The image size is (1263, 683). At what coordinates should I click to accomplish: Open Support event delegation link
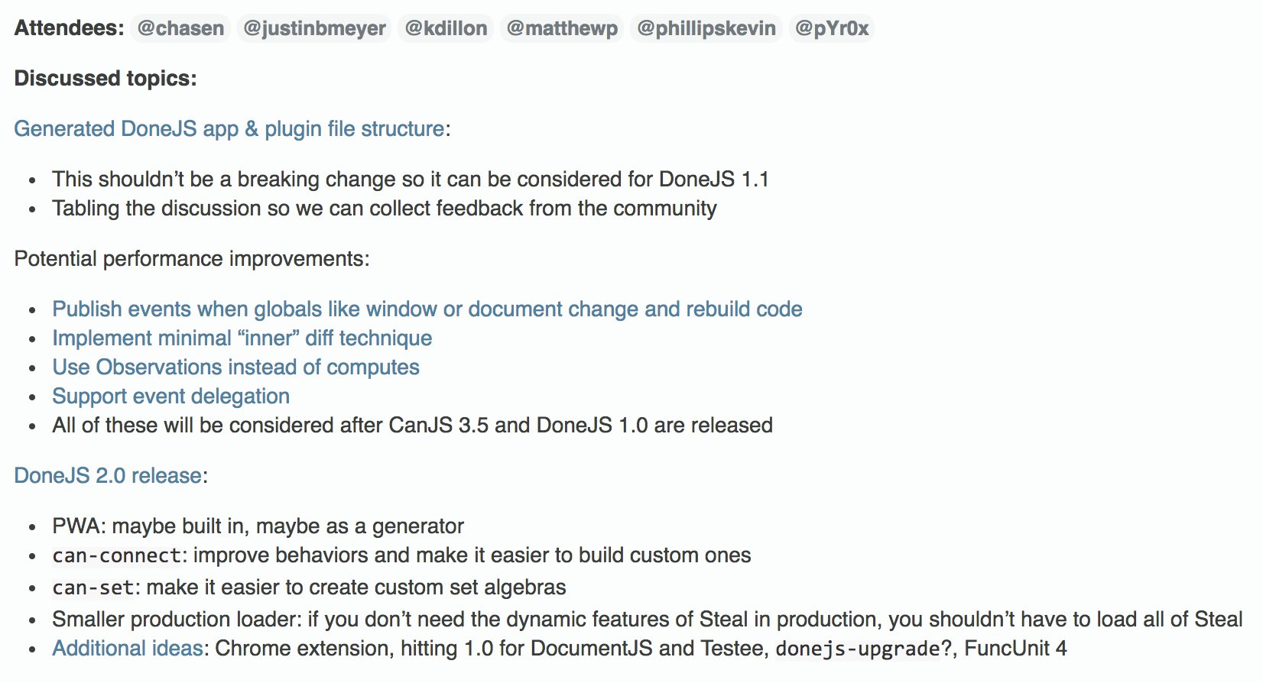click(x=171, y=396)
